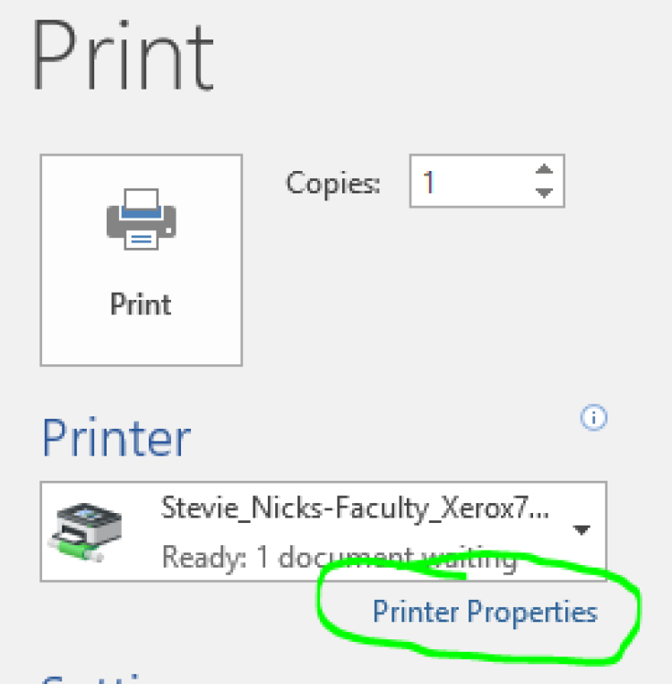Click the Copies label text
672x684 pixels.
click(332, 183)
